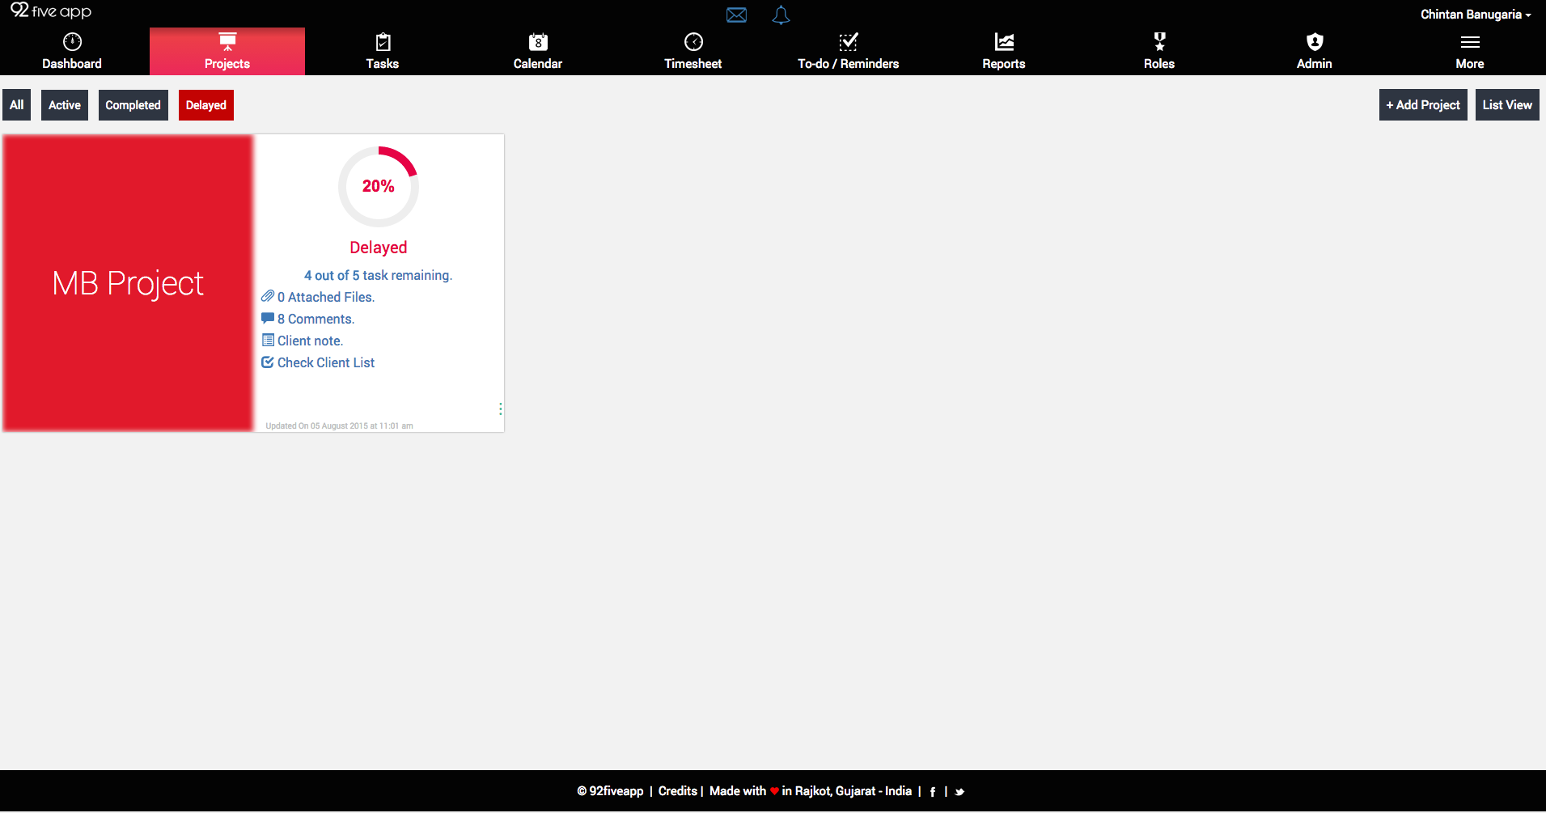Open the project card three-dot menu
The height and width of the screenshot is (813, 1546).
501,409
